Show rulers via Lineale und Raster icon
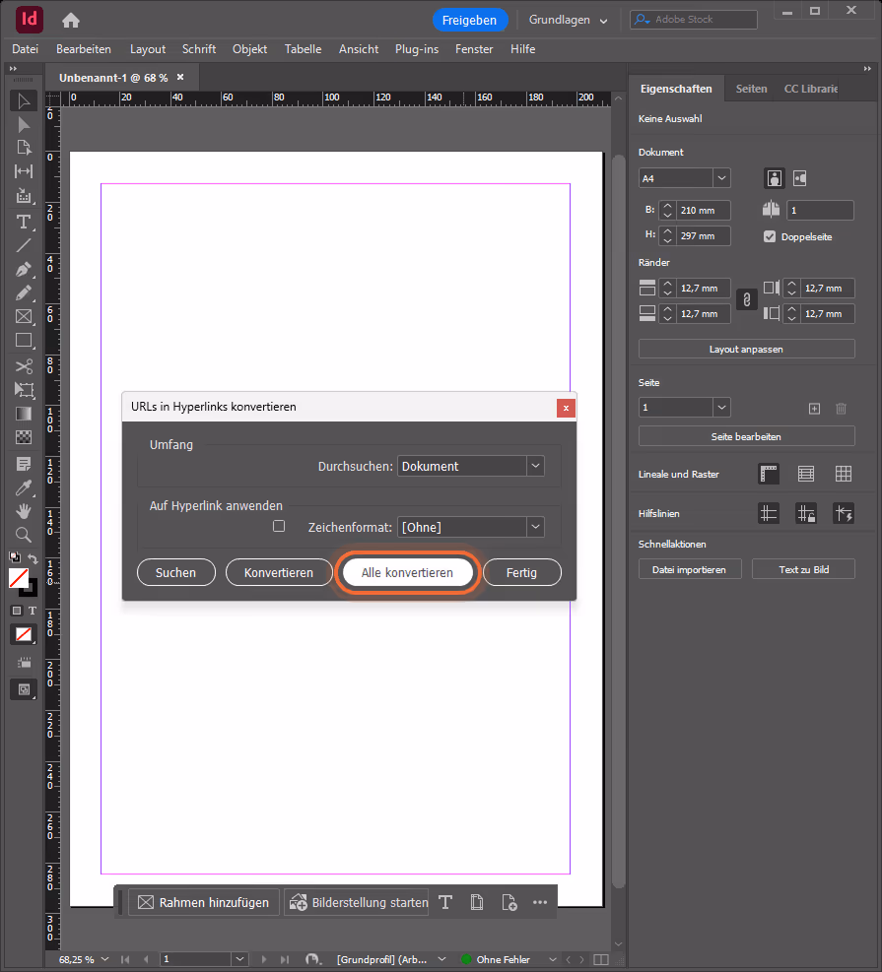 tap(769, 475)
